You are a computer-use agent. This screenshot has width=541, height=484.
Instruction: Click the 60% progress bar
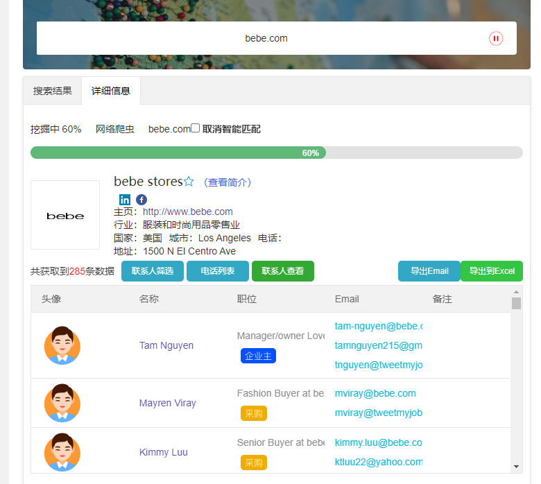[277, 153]
